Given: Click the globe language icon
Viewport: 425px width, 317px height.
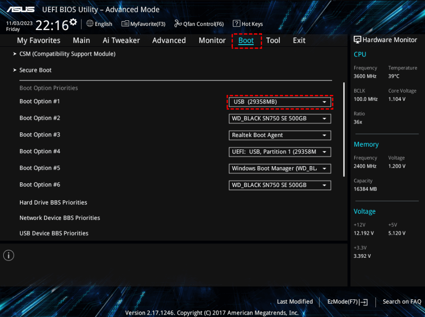Looking at the screenshot, I should (90, 24).
